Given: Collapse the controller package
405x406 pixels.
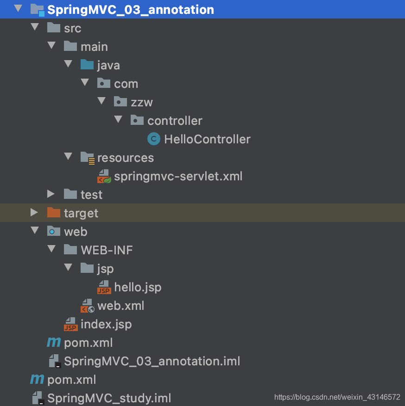Looking at the screenshot, I should [118, 119].
